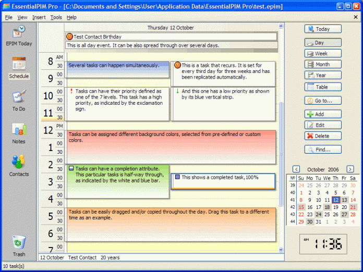Open the Tools menu

[x=56, y=17]
